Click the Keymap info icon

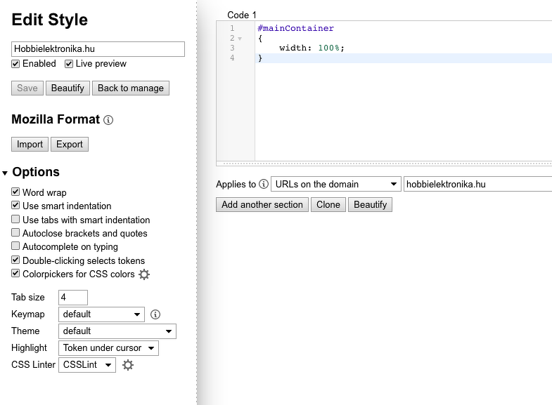coord(156,314)
